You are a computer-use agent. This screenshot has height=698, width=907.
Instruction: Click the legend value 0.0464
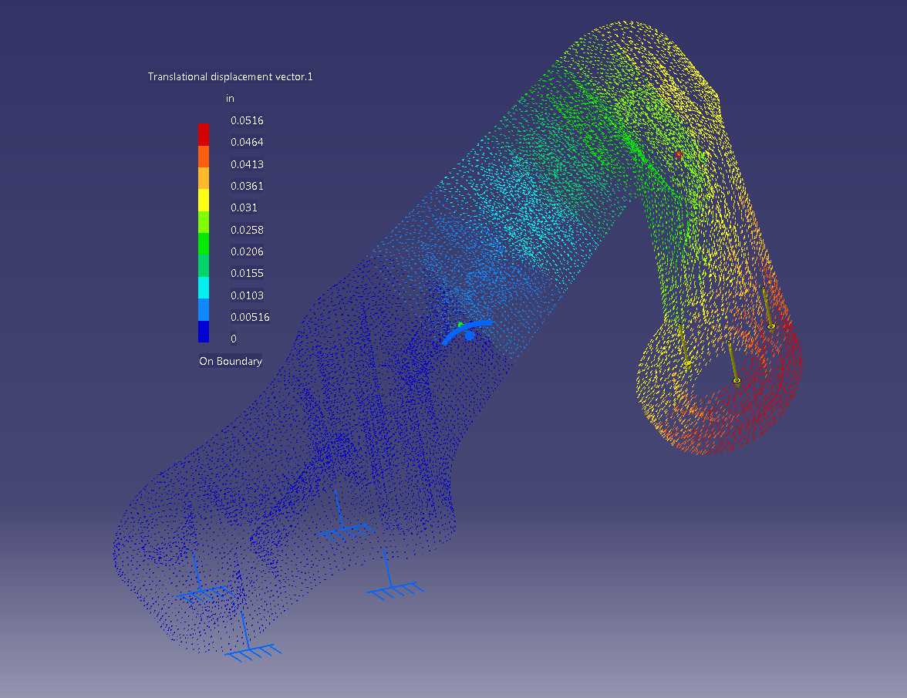click(247, 142)
